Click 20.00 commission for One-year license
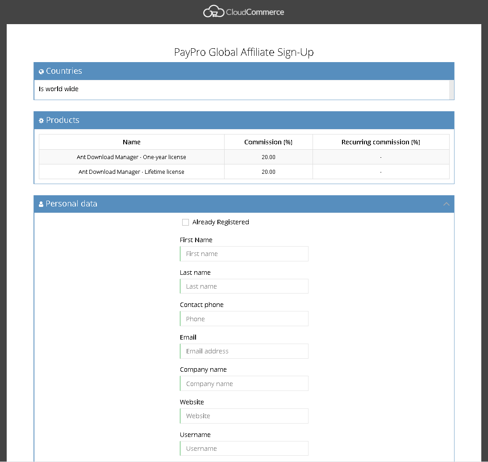 (268, 157)
